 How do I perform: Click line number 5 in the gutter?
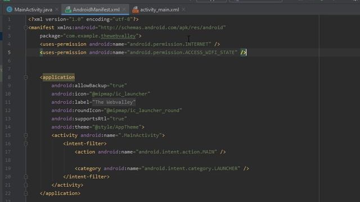coord(9,52)
